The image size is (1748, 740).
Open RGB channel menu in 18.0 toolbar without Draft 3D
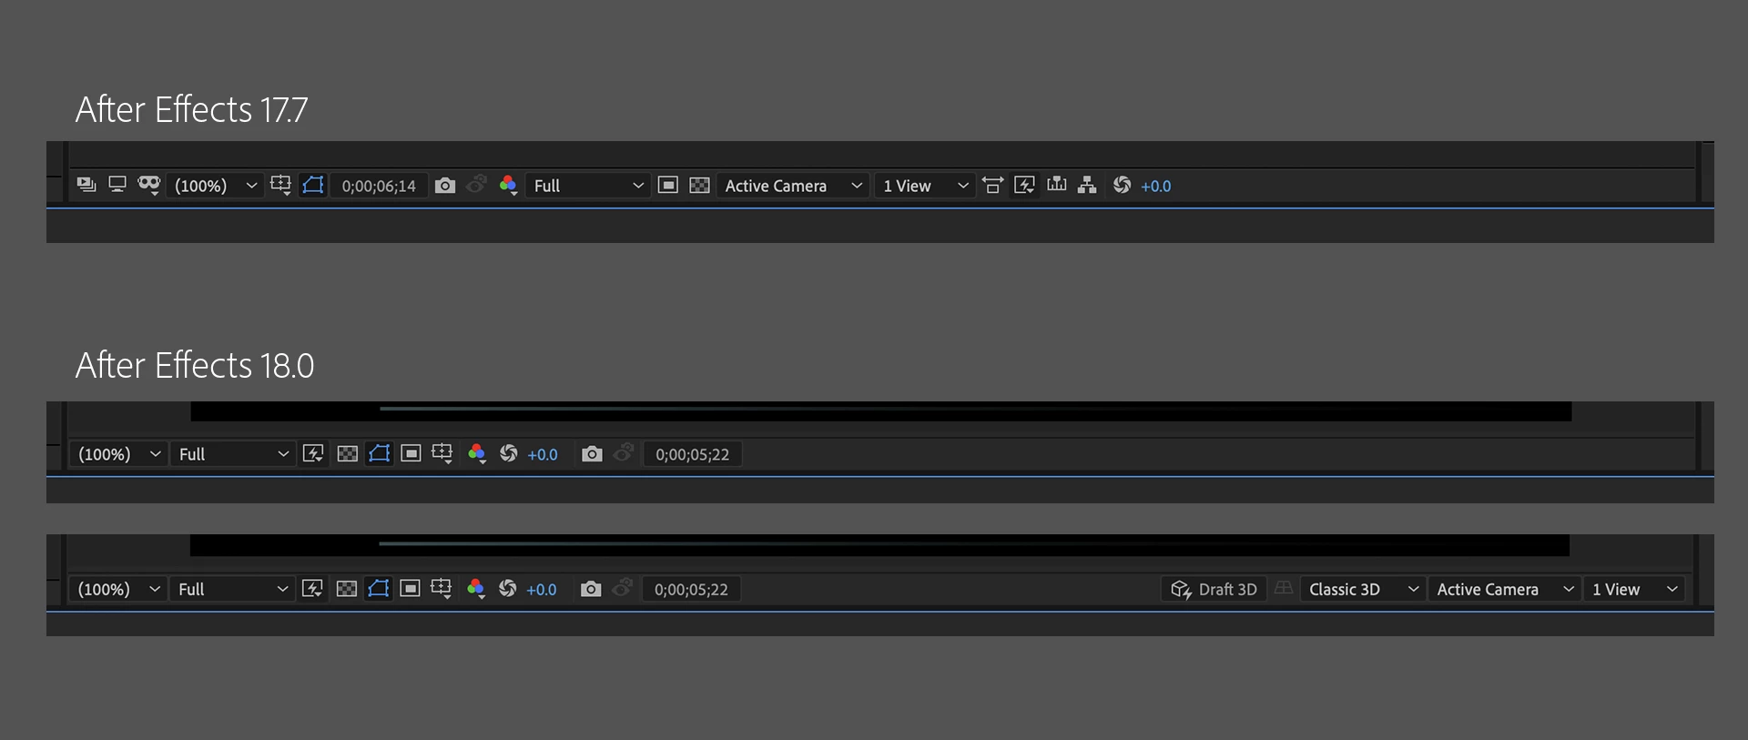coord(477,454)
